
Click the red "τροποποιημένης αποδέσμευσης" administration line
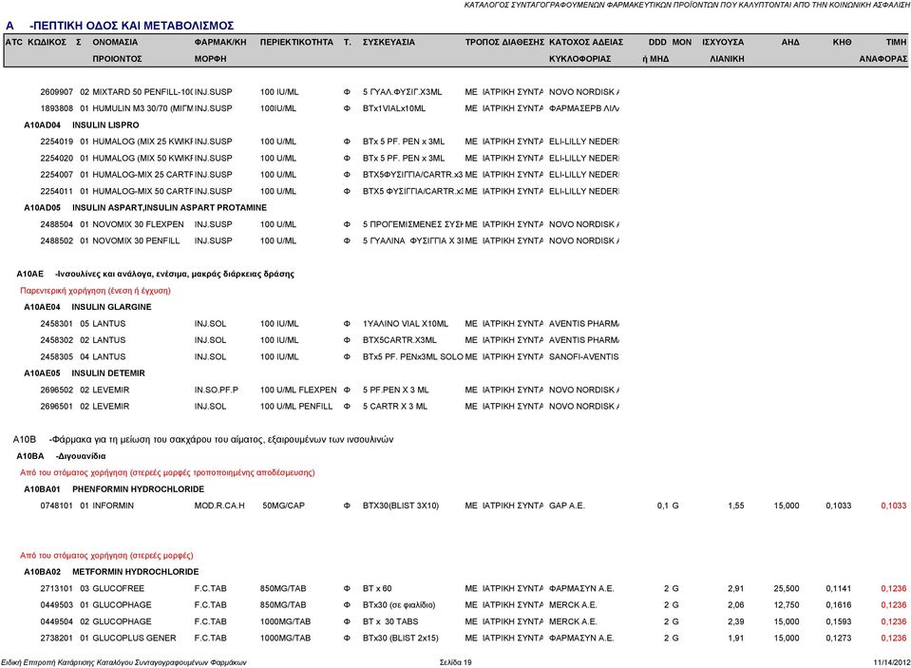(167, 472)
